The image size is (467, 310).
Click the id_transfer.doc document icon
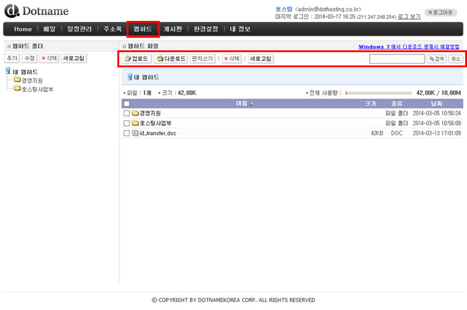[x=135, y=133]
